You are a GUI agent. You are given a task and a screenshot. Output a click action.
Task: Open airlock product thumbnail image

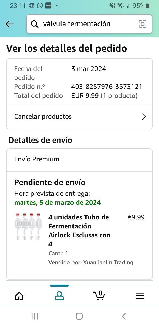[28, 227]
